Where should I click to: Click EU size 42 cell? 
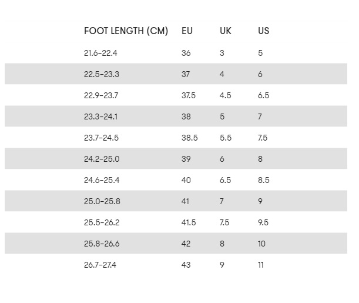tap(186, 244)
